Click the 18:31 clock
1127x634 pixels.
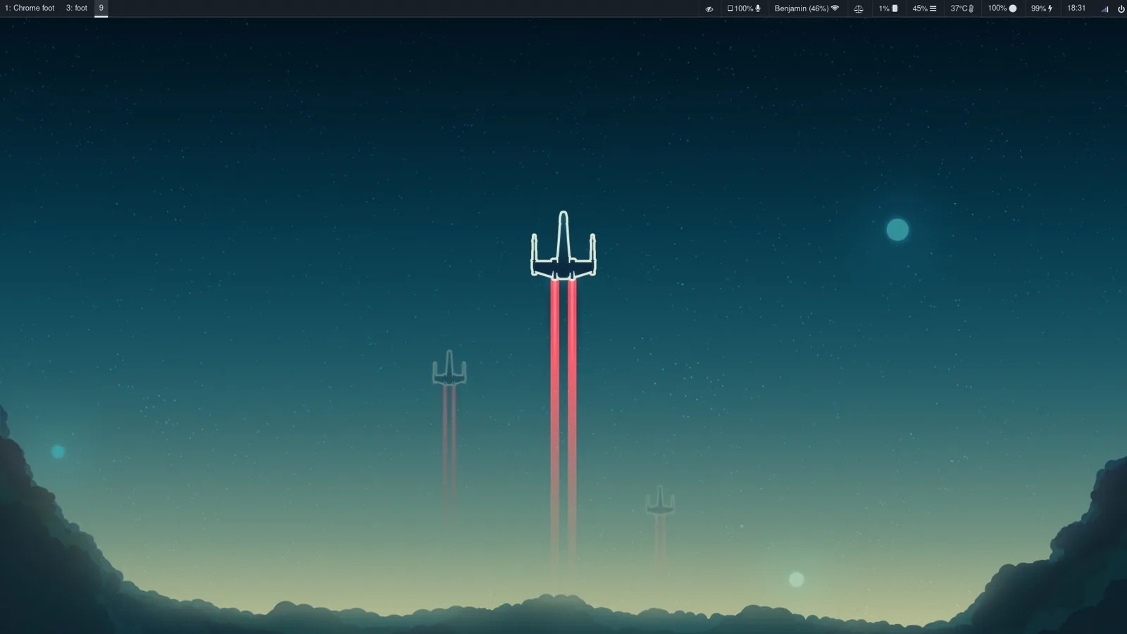(x=1076, y=8)
